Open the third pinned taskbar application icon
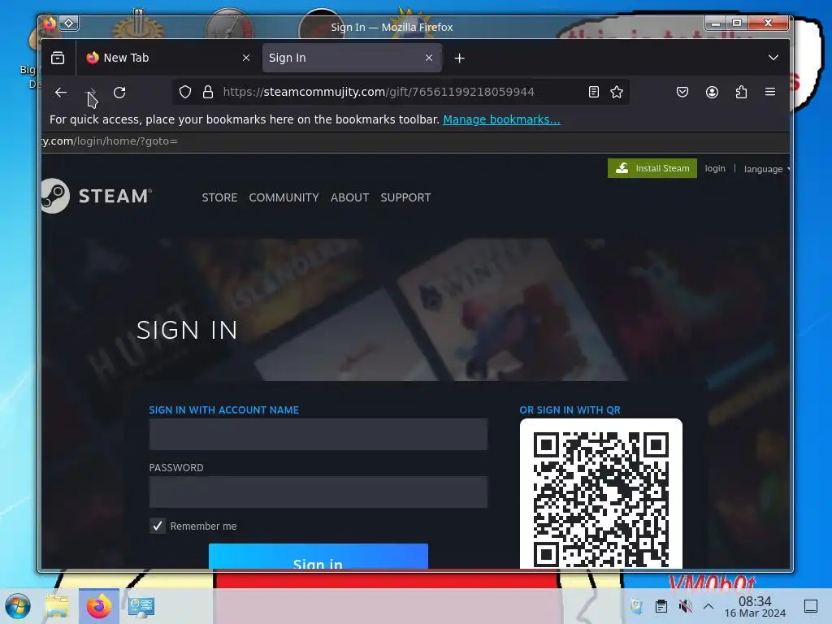The image size is (832, 624). pos(141,606)
